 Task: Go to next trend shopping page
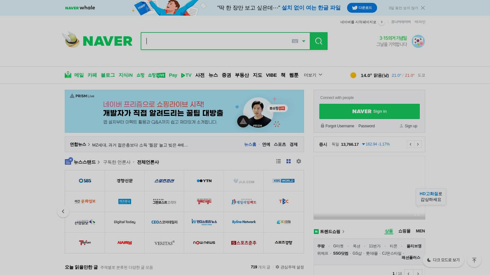coord(418,273)
